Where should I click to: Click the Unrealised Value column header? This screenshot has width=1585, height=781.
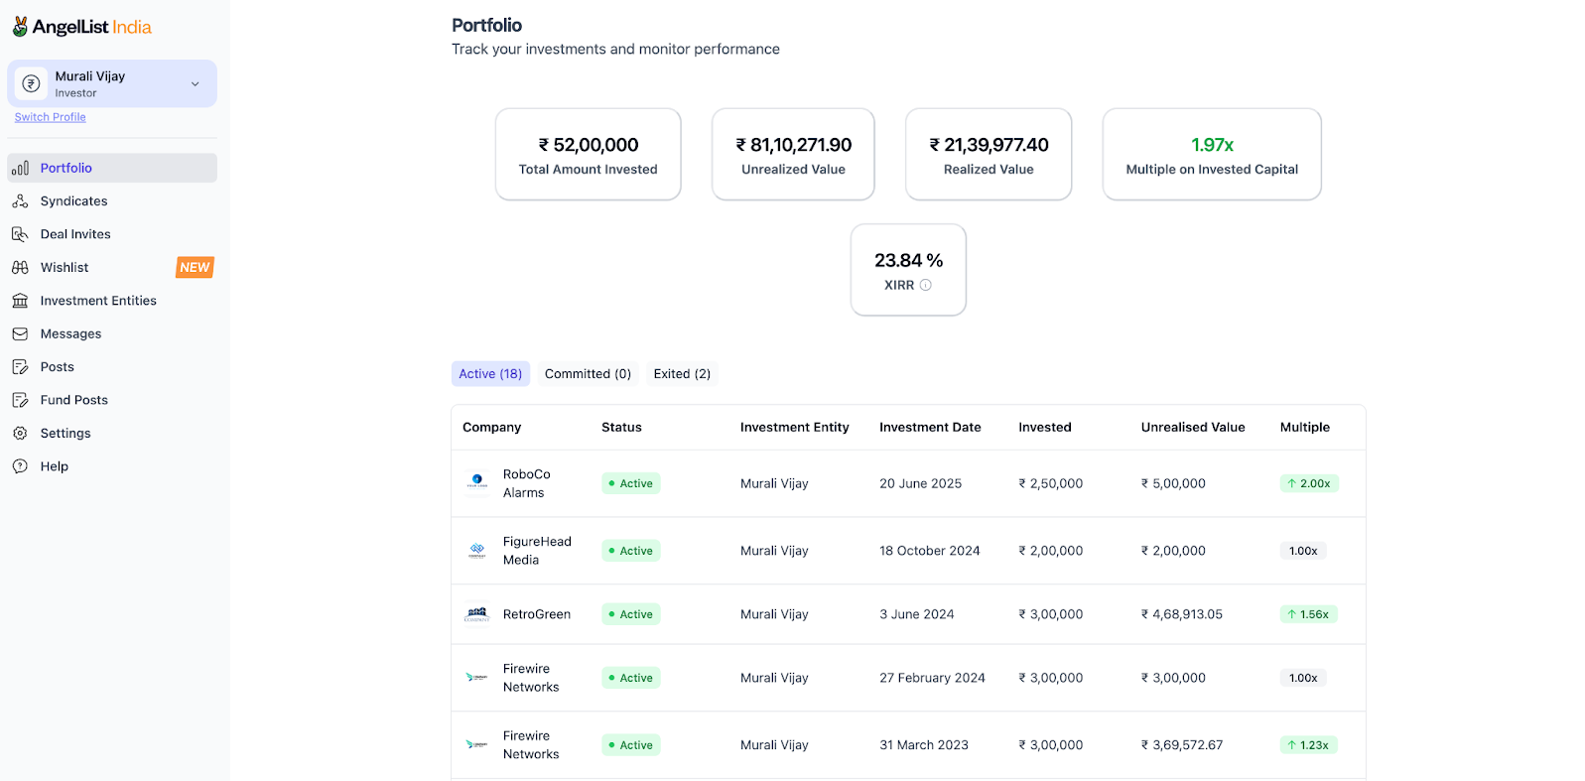click(1193, 428)
